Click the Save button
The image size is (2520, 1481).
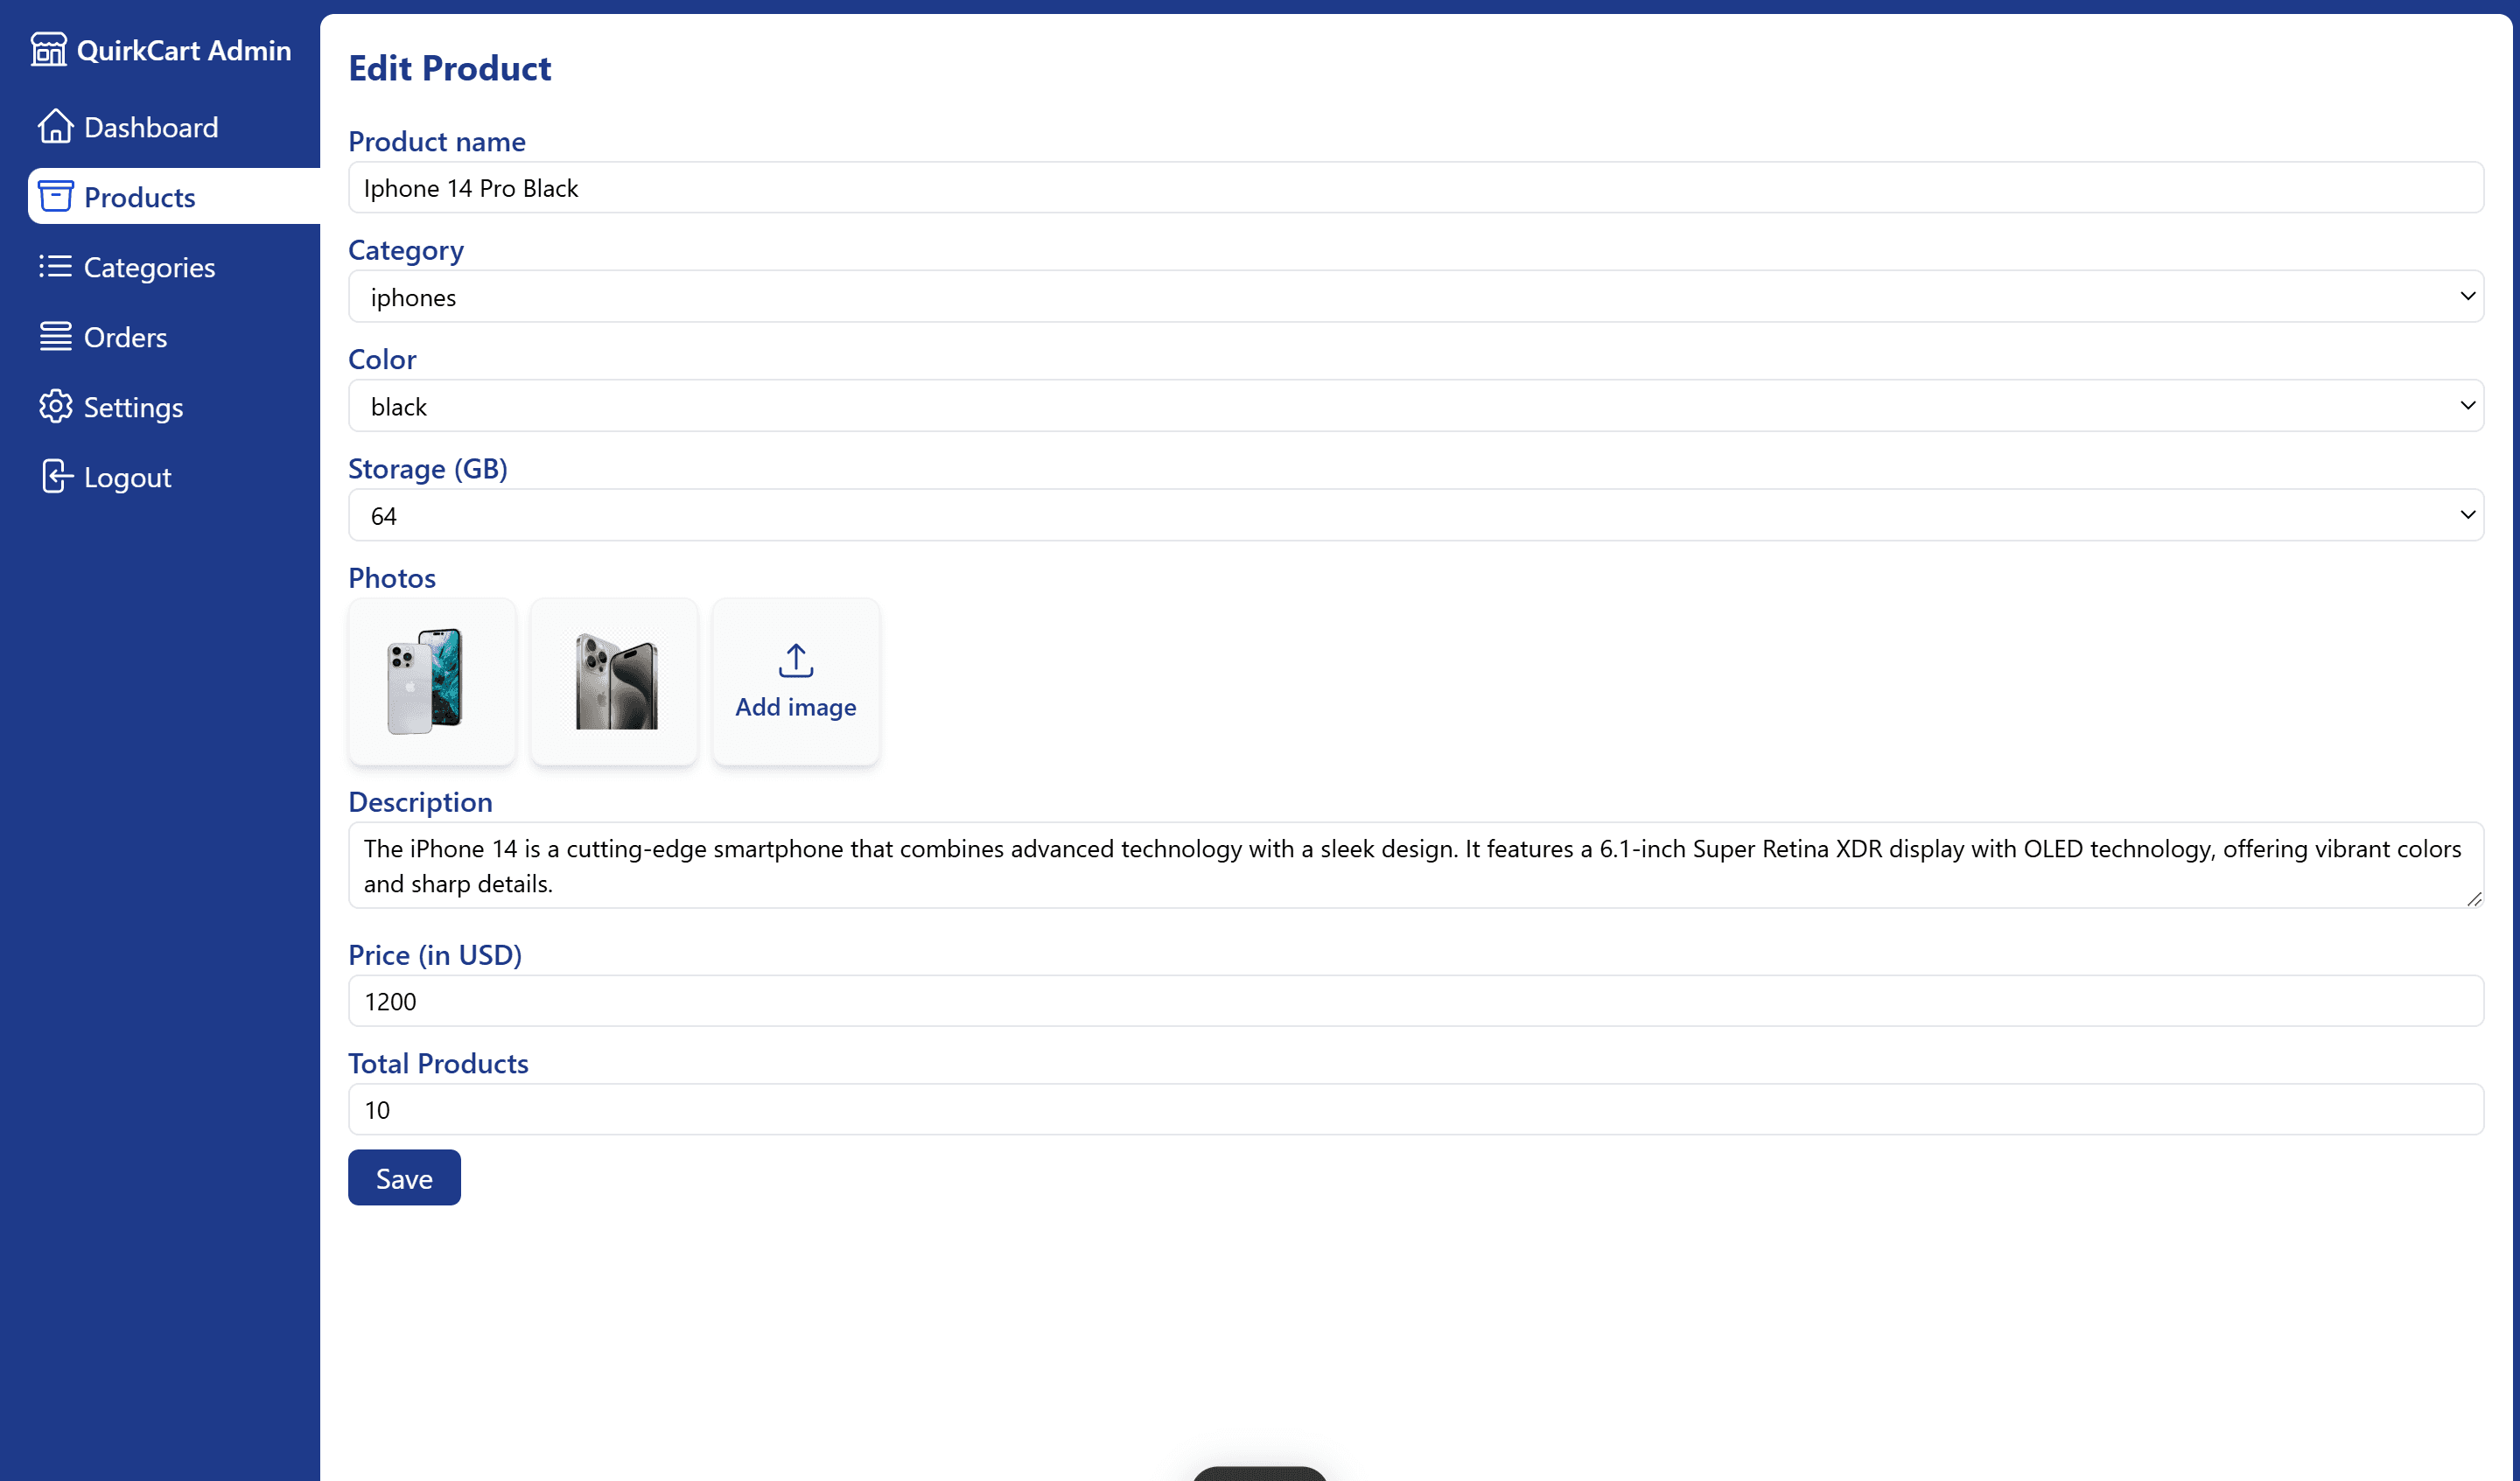404,1178
